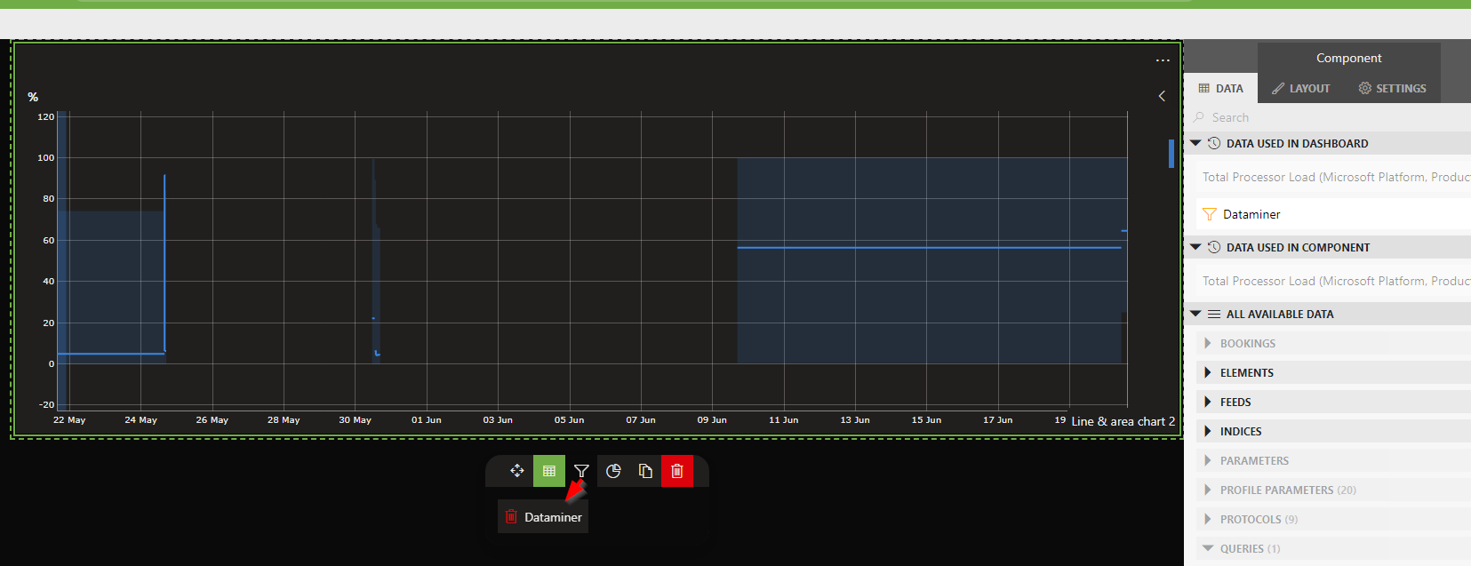Select Total Processor Load under dashboard data
The image size is (1471, 566).
pos(1333,177)
